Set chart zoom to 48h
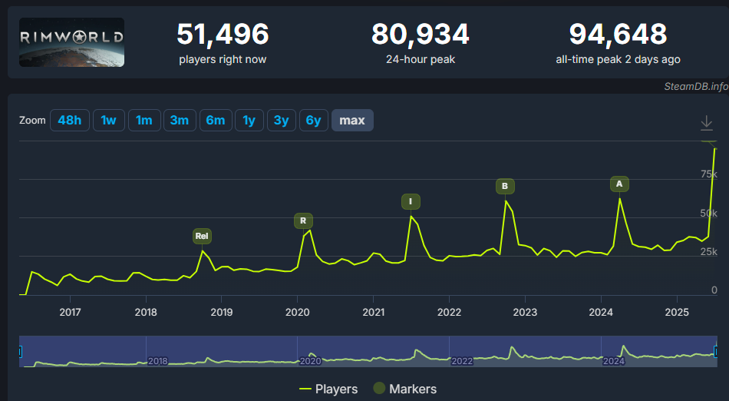The width and height of the screenshot is (729, 401). click(70, 121)
